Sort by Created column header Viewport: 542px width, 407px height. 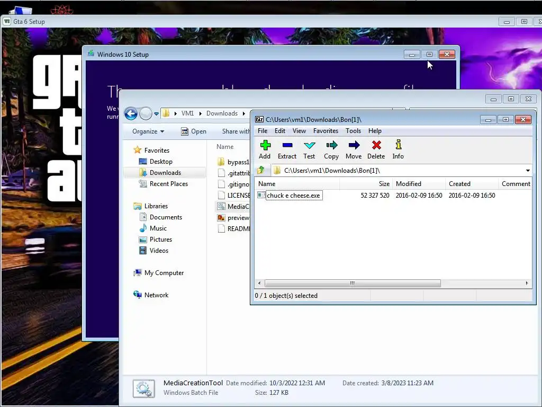(x=472, y=184)
